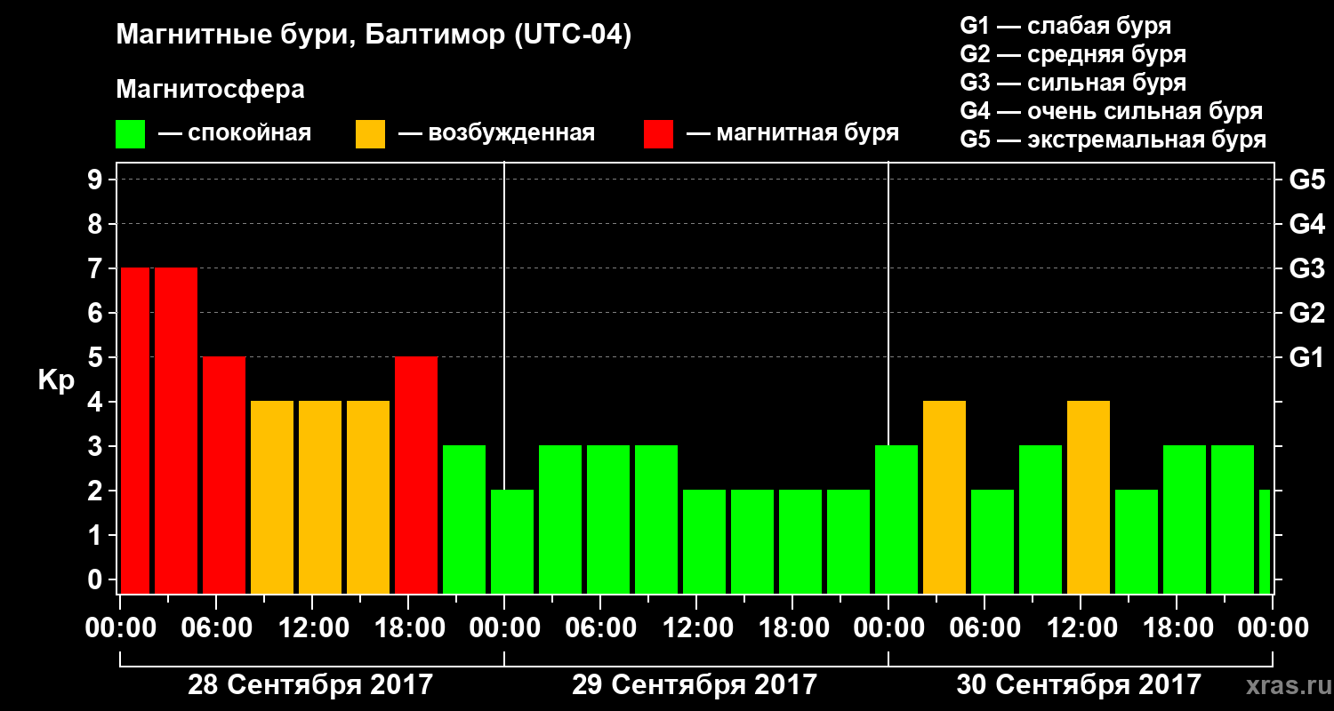Screen dimensions: 1334x711
Task: Click the yellow Kp 4 bar at 12:00 on 30 September
Action: (x=1089, y=498)
